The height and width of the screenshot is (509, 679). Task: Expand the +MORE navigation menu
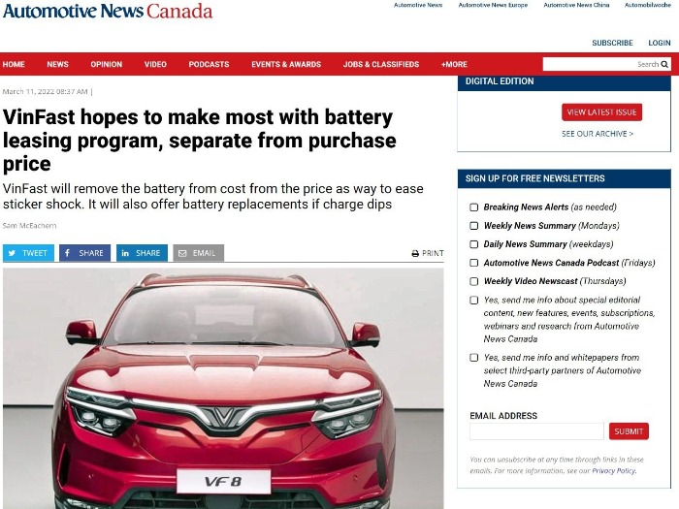[454, 65]
